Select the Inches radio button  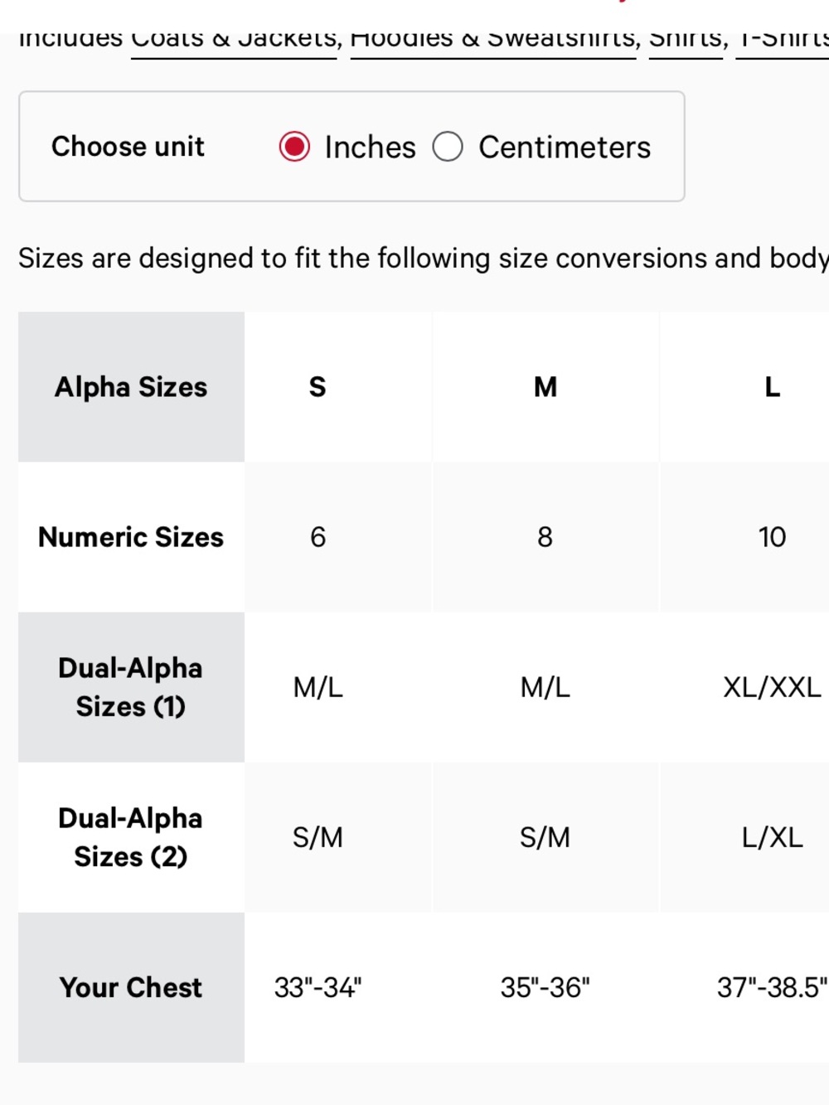tap(294, 147)
